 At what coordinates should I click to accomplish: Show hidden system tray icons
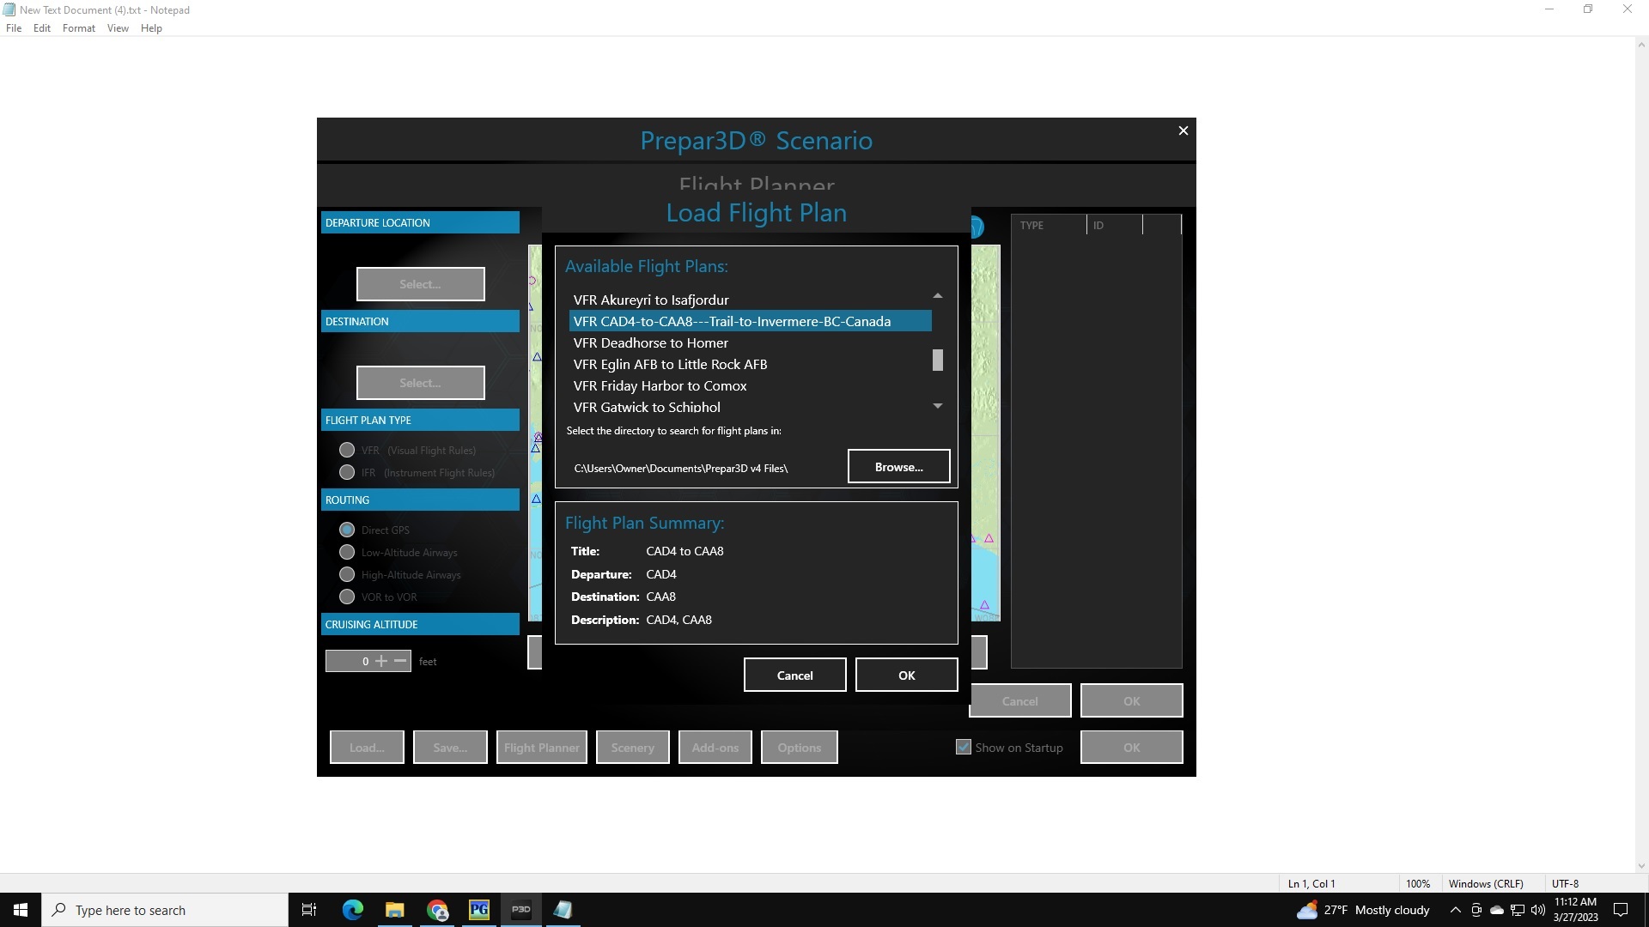pos(1455,910)
